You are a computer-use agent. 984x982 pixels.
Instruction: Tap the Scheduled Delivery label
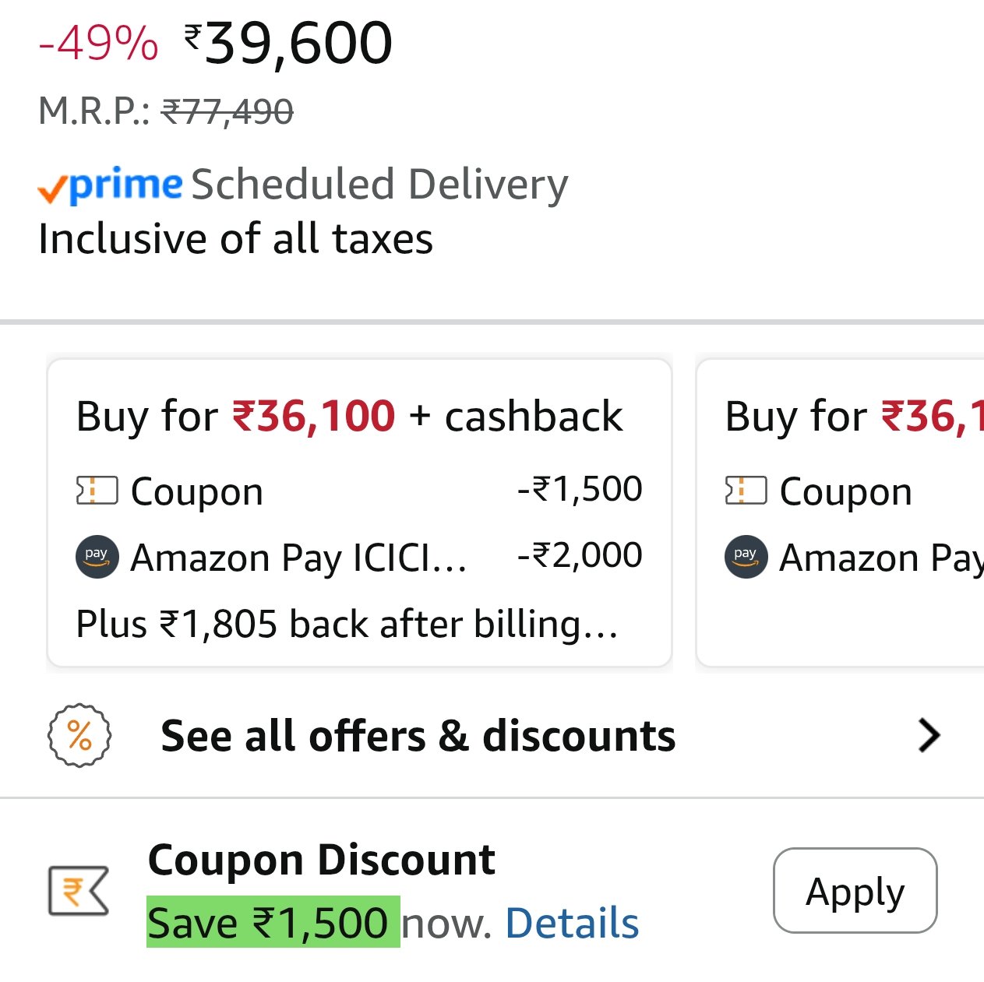coord(379,185)
